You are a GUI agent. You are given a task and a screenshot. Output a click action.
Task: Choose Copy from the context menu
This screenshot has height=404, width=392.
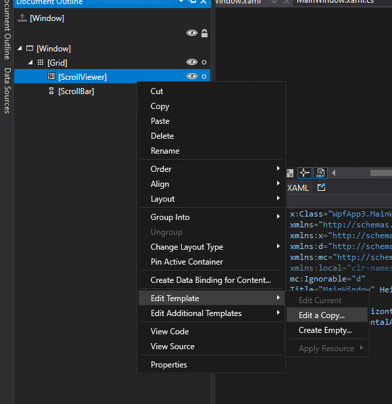pyautogui.click(x=212, y=106)
